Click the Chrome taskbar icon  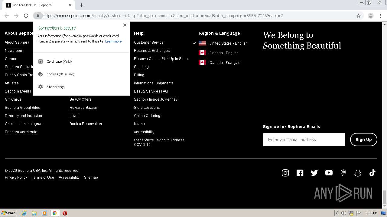(54, 213)
